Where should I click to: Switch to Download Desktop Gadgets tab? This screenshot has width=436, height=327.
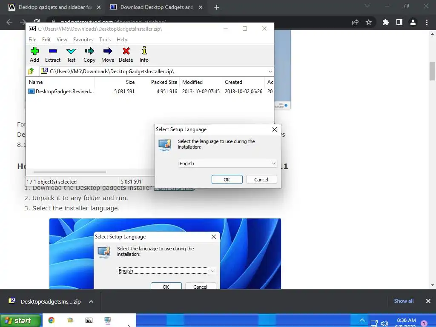tap(156, 7)
